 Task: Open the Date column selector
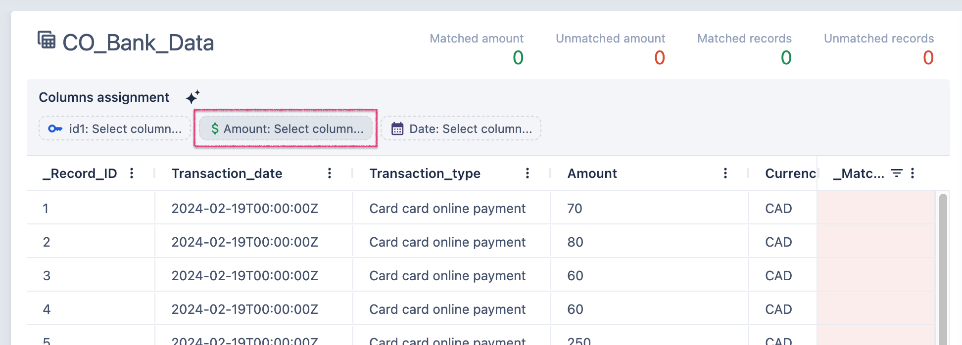click(461, 129)
